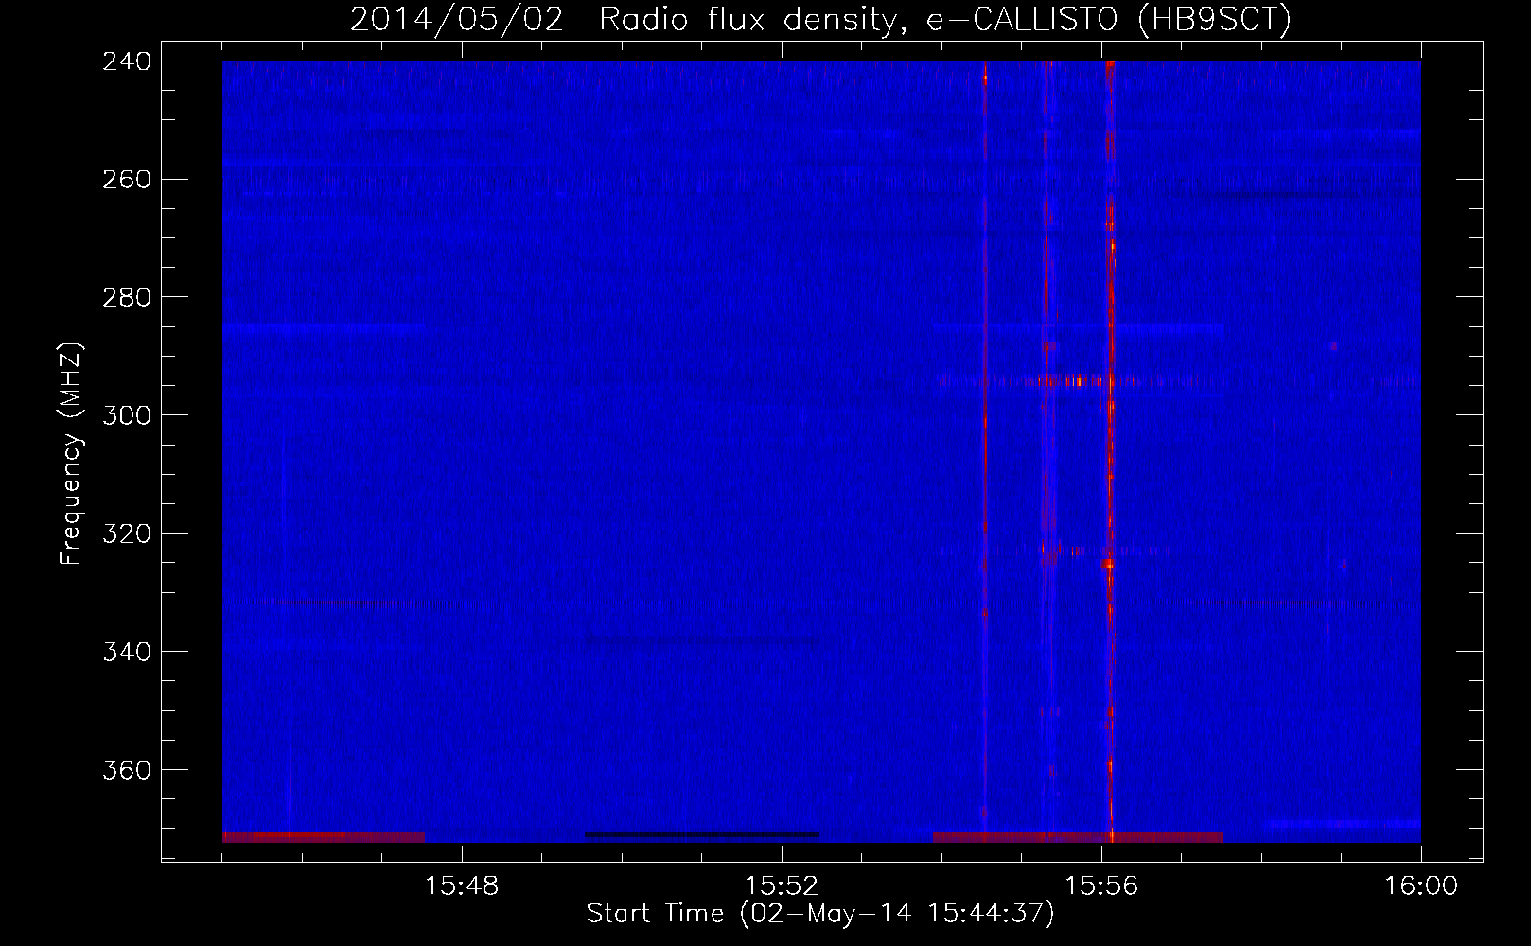Click the 'Start Time (02-May-14 15:44:37)' label
The image size is (1531, 946).
(x=820, y=914)
